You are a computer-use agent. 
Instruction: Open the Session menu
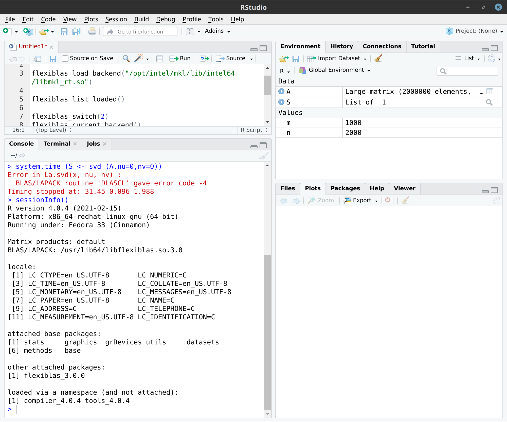116,19
